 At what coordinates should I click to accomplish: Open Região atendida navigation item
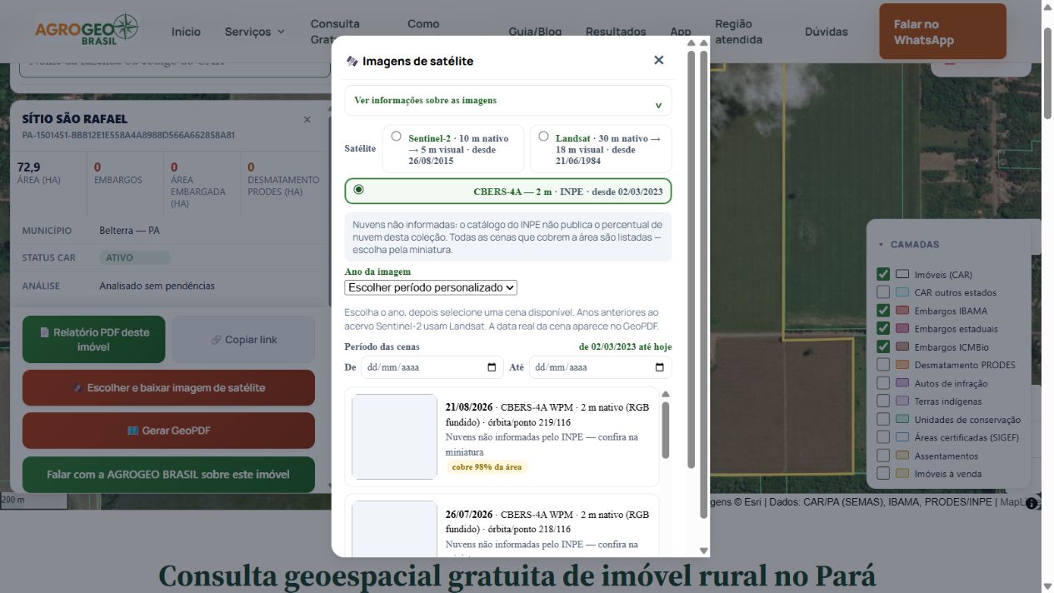(x=738, y=32)
